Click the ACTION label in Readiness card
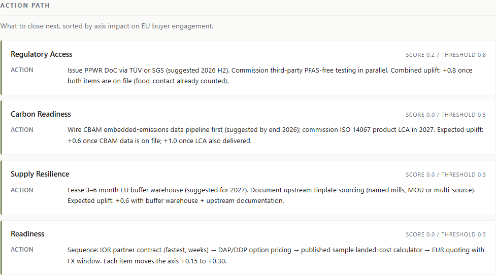The image size is (496, 275). tap(22, 250)
